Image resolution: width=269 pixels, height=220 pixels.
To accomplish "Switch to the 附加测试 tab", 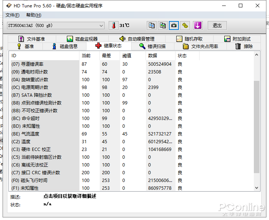I will (238, 39).
